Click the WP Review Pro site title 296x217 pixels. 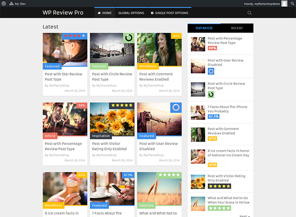(x=63, y=12)
